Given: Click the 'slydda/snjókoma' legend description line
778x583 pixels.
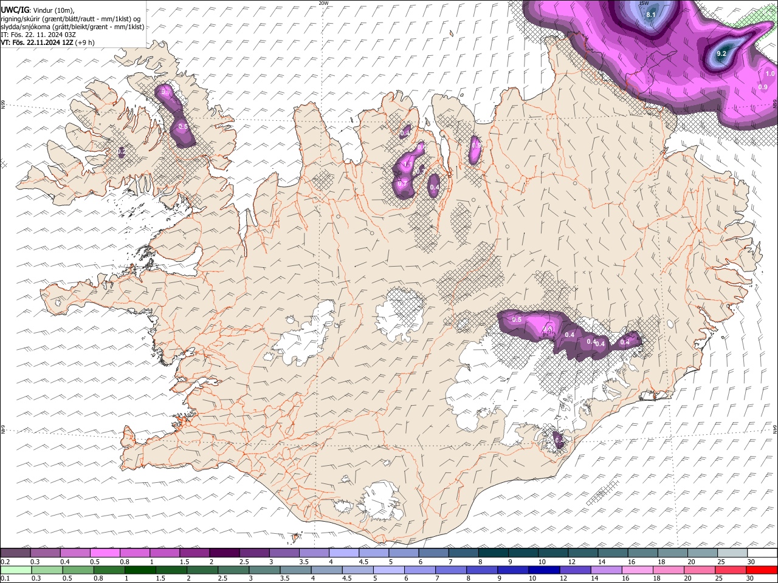Looking at the screenshot, I should pos(72,26).
